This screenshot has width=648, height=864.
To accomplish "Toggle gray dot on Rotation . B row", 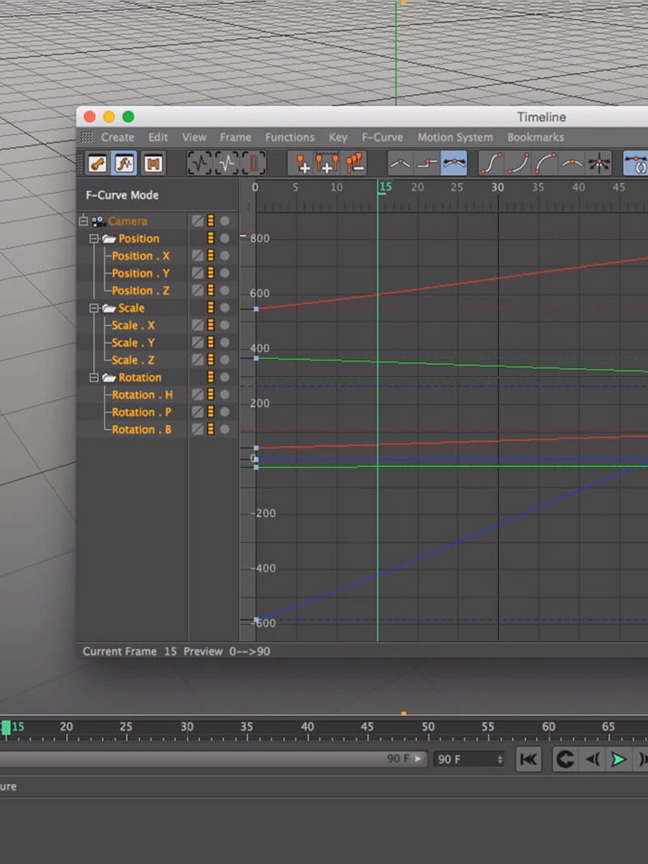I will click(224, 430).
